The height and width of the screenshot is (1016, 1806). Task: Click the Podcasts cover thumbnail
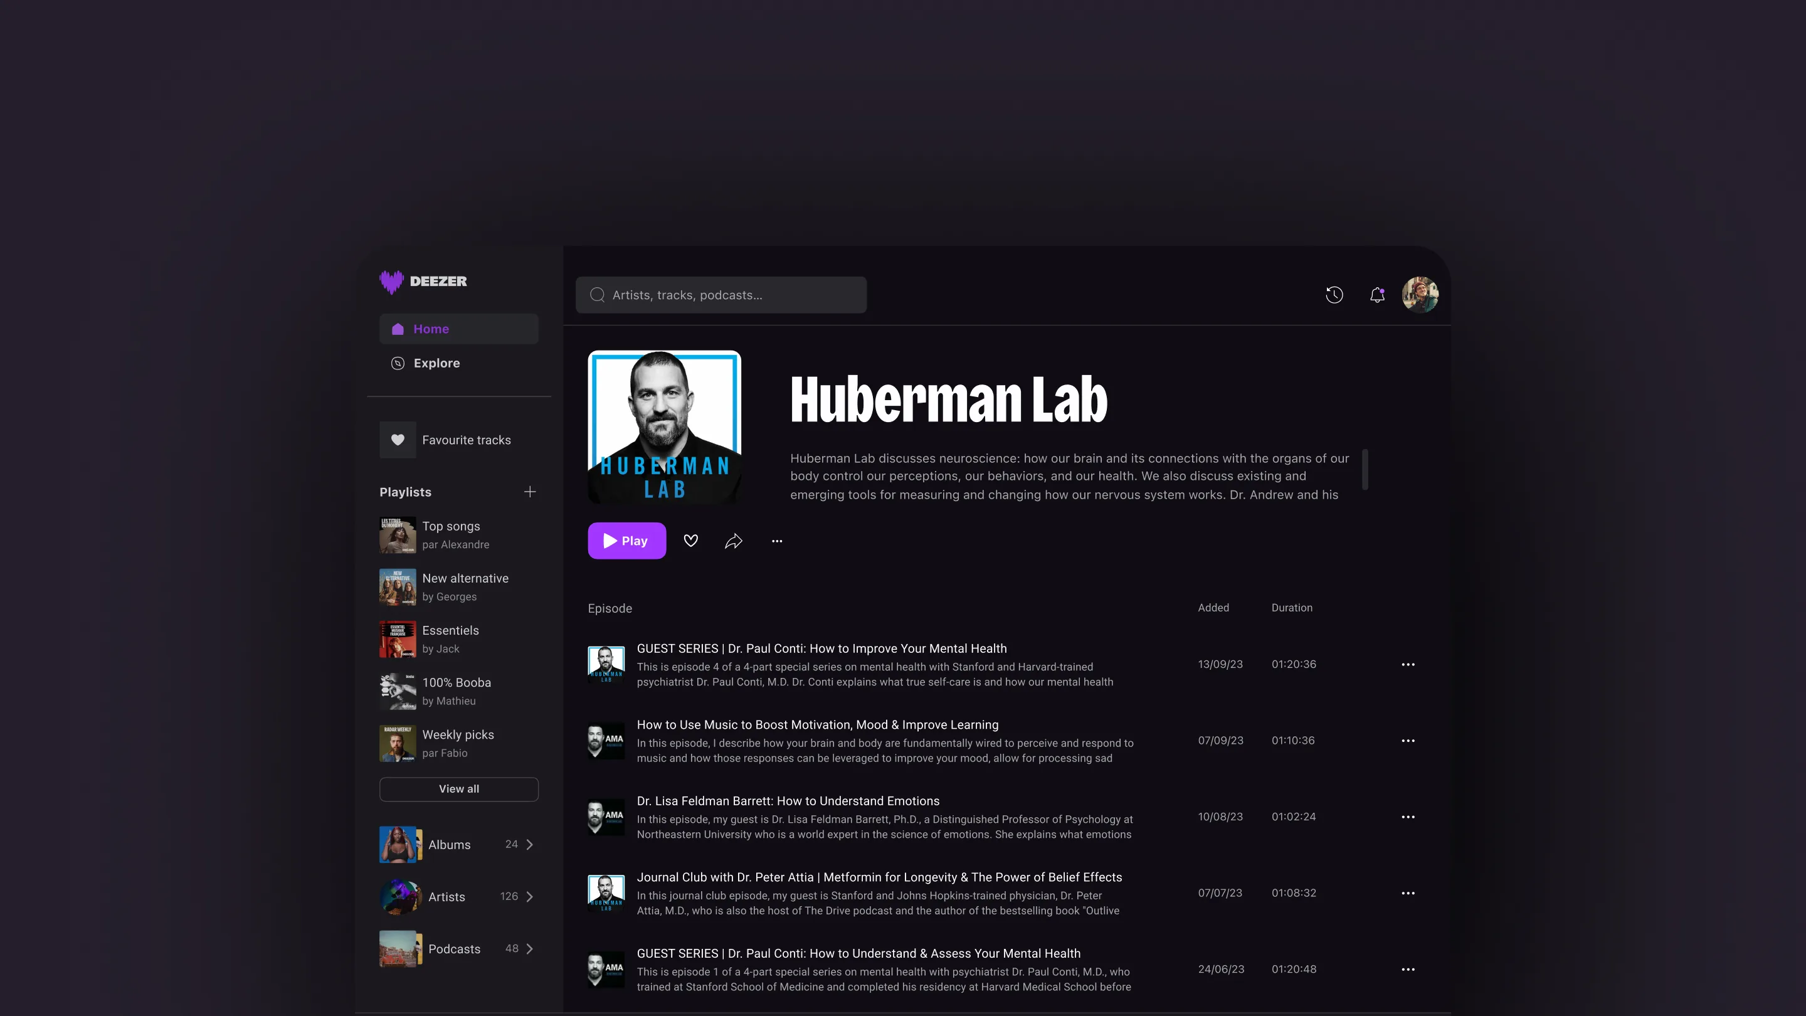point(400,949)
